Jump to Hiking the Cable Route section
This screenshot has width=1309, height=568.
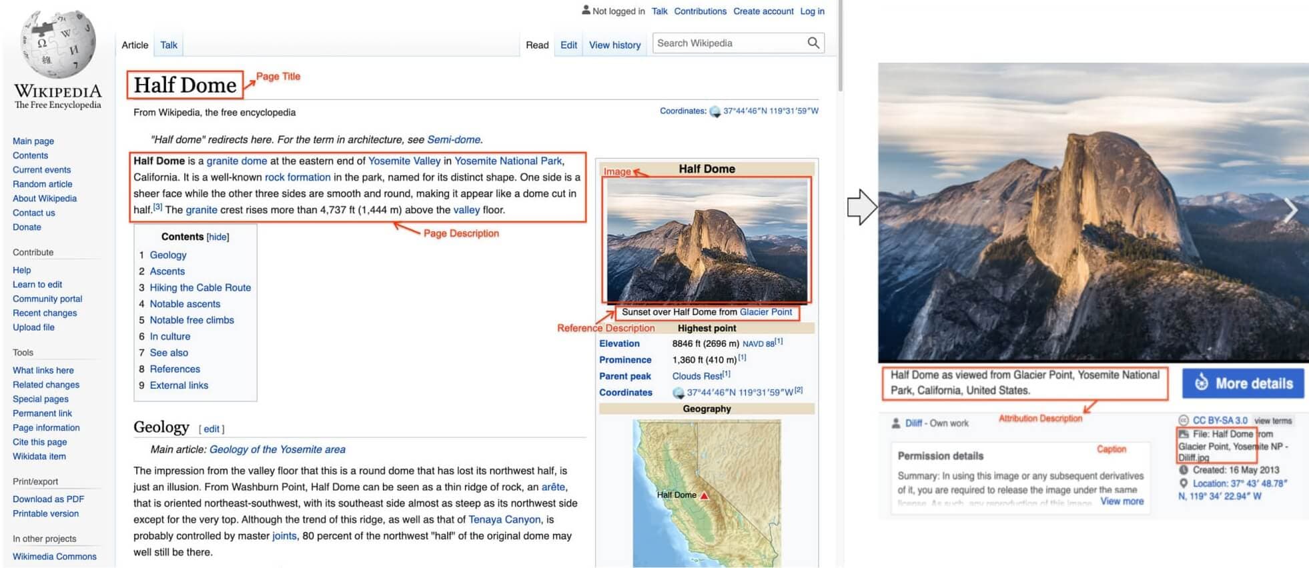coord(200,288)
